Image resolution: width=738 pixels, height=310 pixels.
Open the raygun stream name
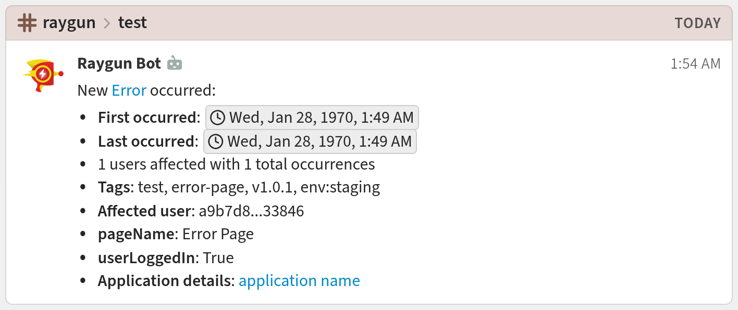point(69,23)
